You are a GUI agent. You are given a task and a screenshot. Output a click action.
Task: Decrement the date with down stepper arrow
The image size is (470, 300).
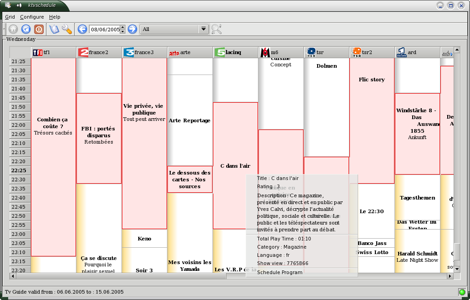pyautogui.click(x=122, y=31)
